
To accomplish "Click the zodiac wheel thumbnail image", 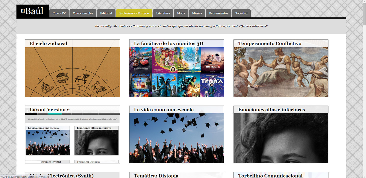I will [x=73, y=72].
